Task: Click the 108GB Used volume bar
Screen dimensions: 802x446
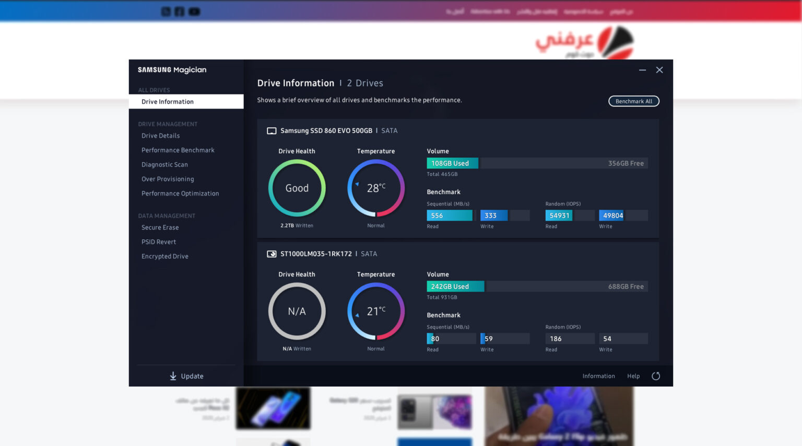Action: click(452, 163)
